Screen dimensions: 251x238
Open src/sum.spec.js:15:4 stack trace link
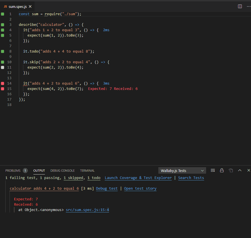87,210
